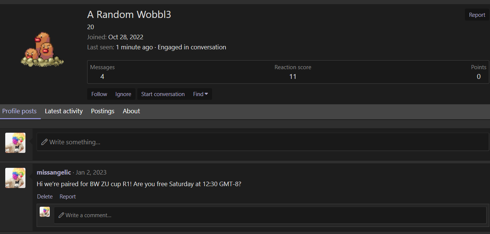This screenshot has width=490, height=234.
Task: Switch to the Latest activity tab
Action: click(64, 111)
